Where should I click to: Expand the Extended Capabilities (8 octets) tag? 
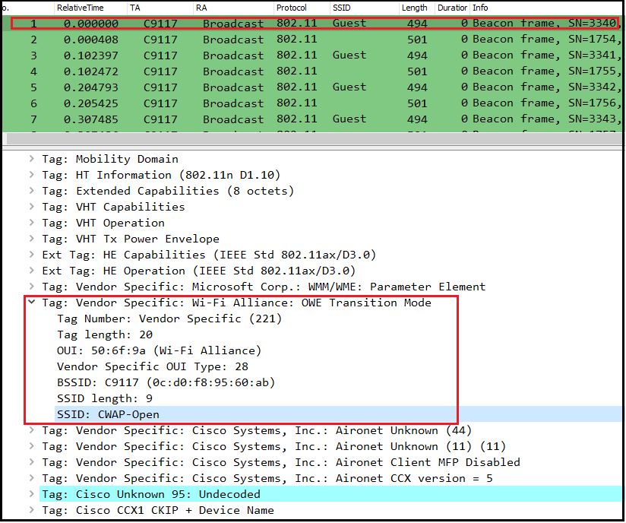click(30, 191)
